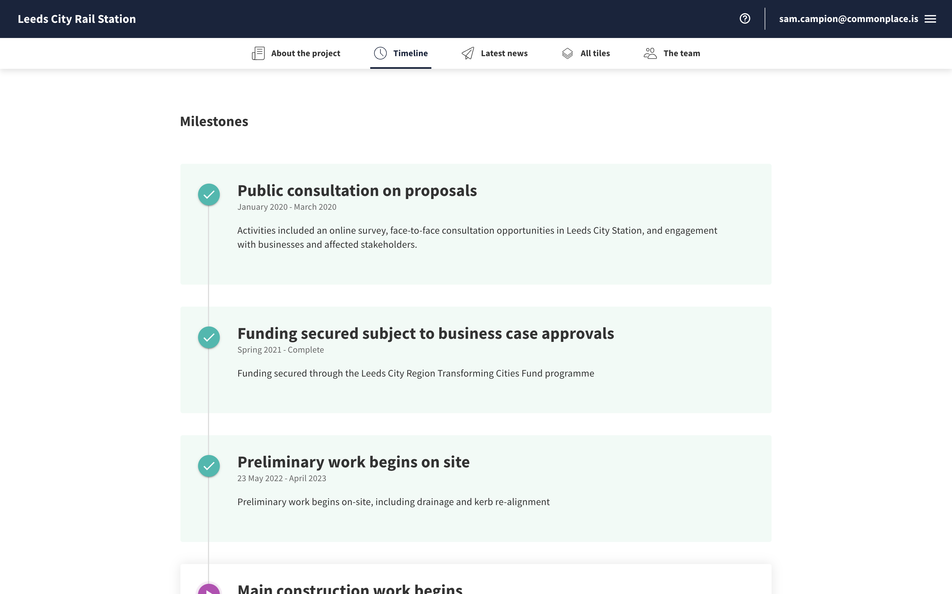Click the Latest news paper plane icon
This screenshot has width=952, height=594.
[468, 53]
